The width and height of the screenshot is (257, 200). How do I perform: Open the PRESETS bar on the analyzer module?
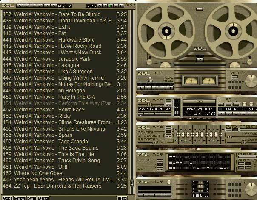click(x=247, y=157)
